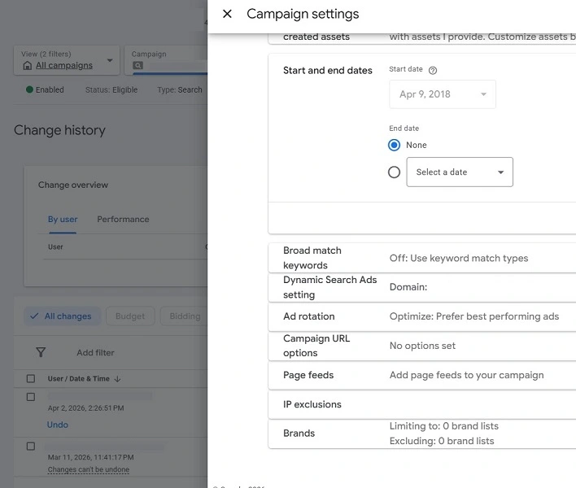Click the campaign search icon

click(137, 65)
